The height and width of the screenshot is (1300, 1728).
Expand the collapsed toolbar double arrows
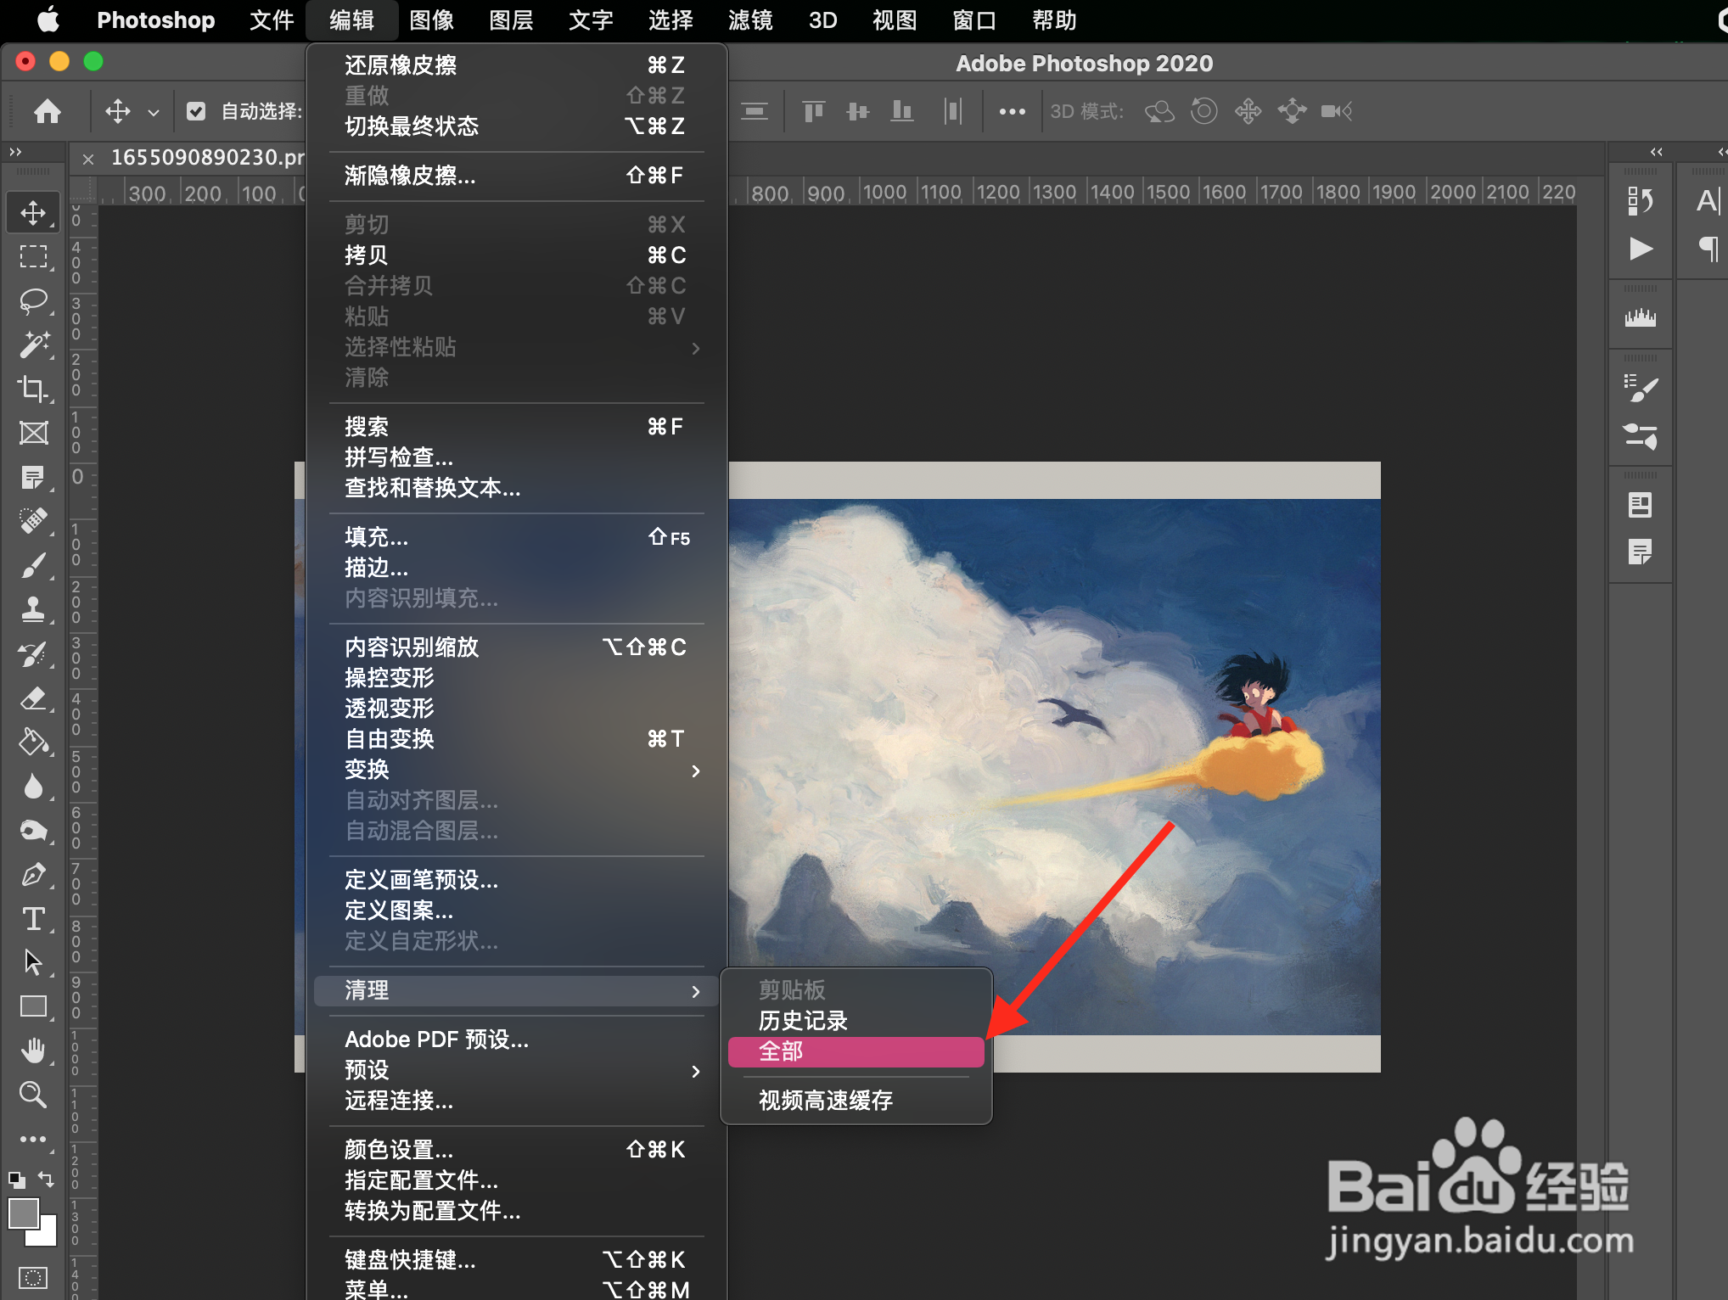(15, 152)
